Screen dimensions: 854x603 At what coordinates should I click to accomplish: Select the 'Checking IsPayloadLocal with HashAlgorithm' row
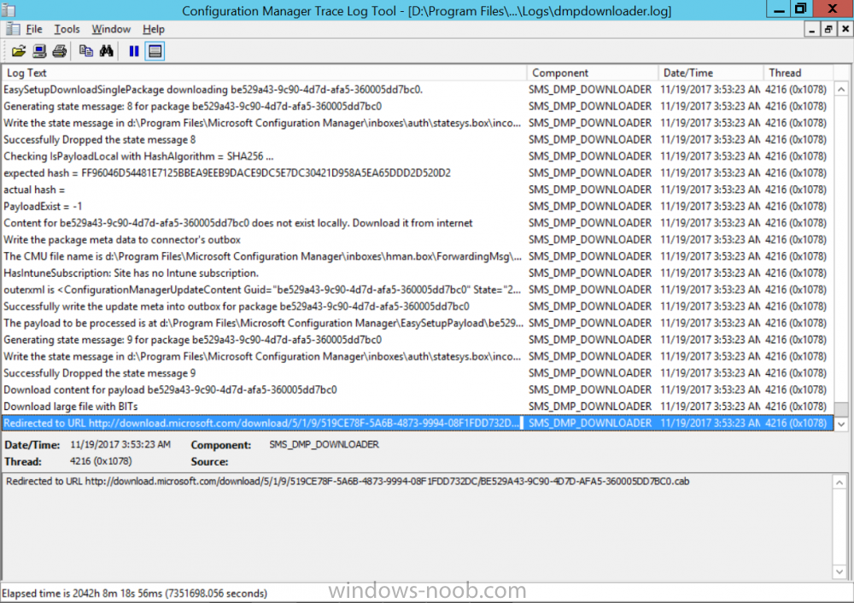click(418, 156)
